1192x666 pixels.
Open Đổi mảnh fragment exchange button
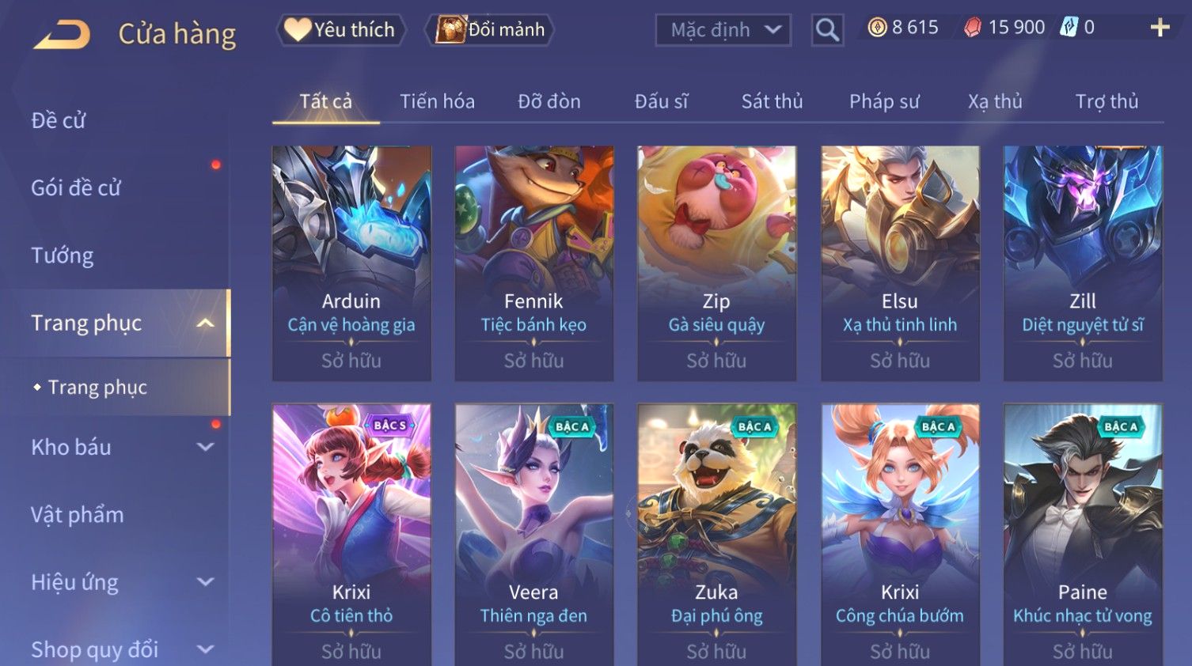pyautogui.click(x=490, y=30)
